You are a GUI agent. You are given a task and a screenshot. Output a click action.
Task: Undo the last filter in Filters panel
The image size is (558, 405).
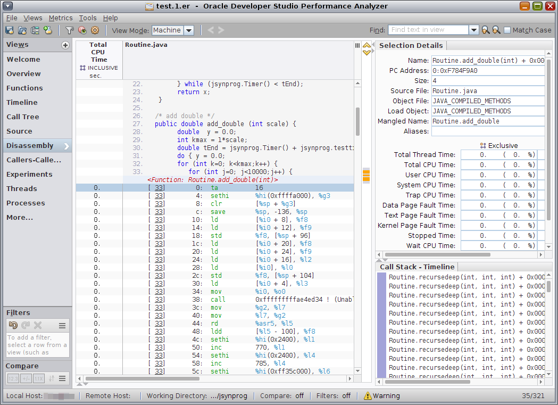[13, 325]
